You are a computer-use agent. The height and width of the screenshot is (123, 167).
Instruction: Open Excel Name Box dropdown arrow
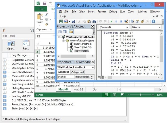pyautogui.click(x=54, y=36)
